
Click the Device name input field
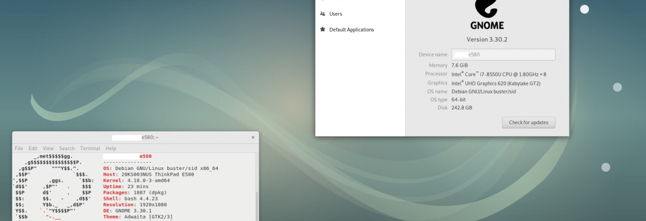pos(503,54)
